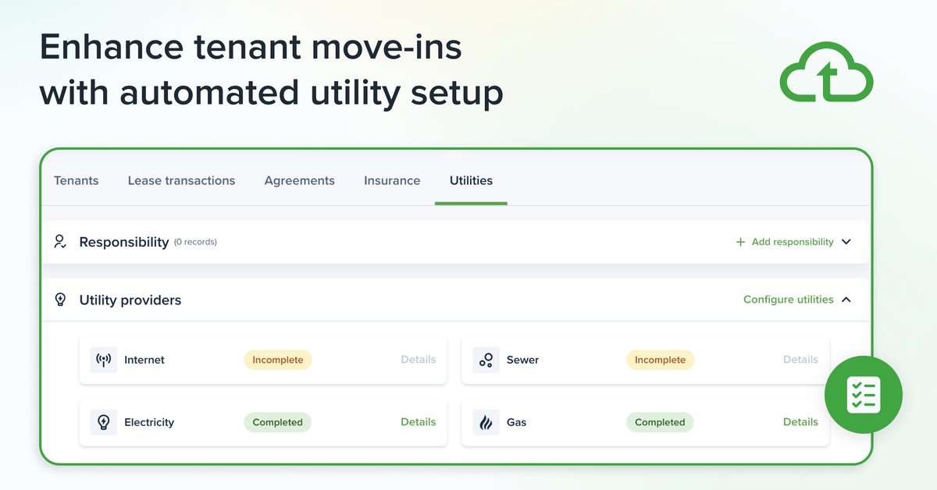Image resolution: width=937 pixels, height=490 pixels.
Task: Click the Gas provider label
Action: point(517,422)
